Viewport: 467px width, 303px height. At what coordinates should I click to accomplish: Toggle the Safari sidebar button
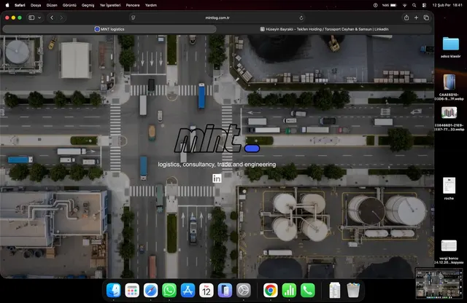pos(31,17)
